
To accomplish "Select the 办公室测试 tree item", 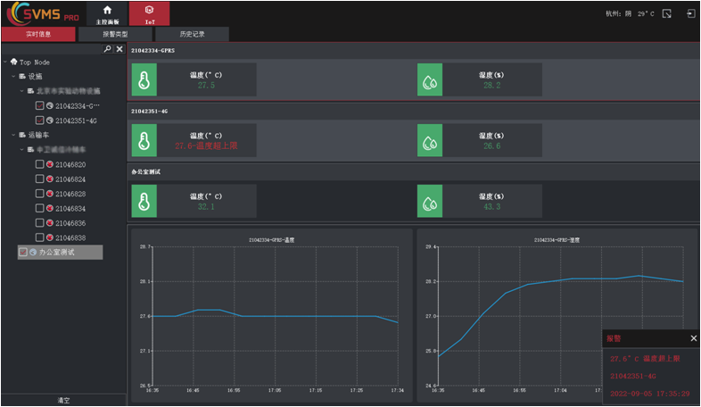I will (x=58, y=253).
